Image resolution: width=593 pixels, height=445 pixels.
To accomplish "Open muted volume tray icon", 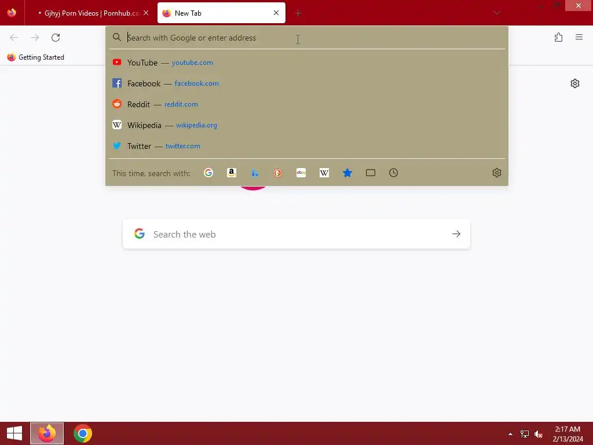I will pyautogui.click(x=539, y=433).
